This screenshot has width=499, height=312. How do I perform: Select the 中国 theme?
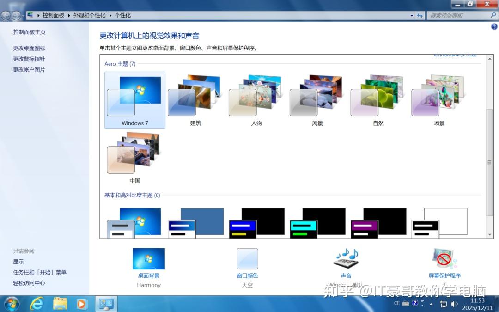click(135, 158)
